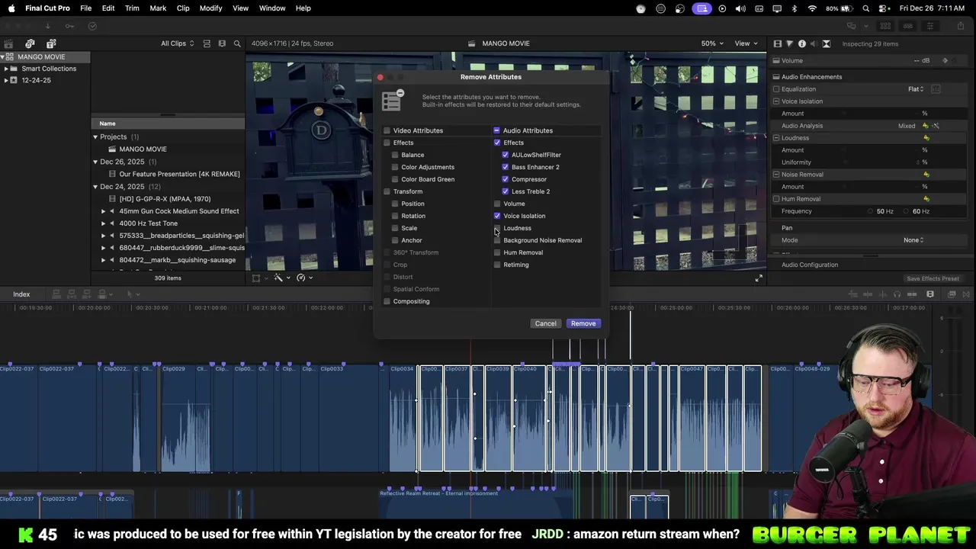Image resolution: width=976 pixels, height=549 pixels.
Task: Click the Audio Analysis magic wand icon
Action: [x=936, y=126]
